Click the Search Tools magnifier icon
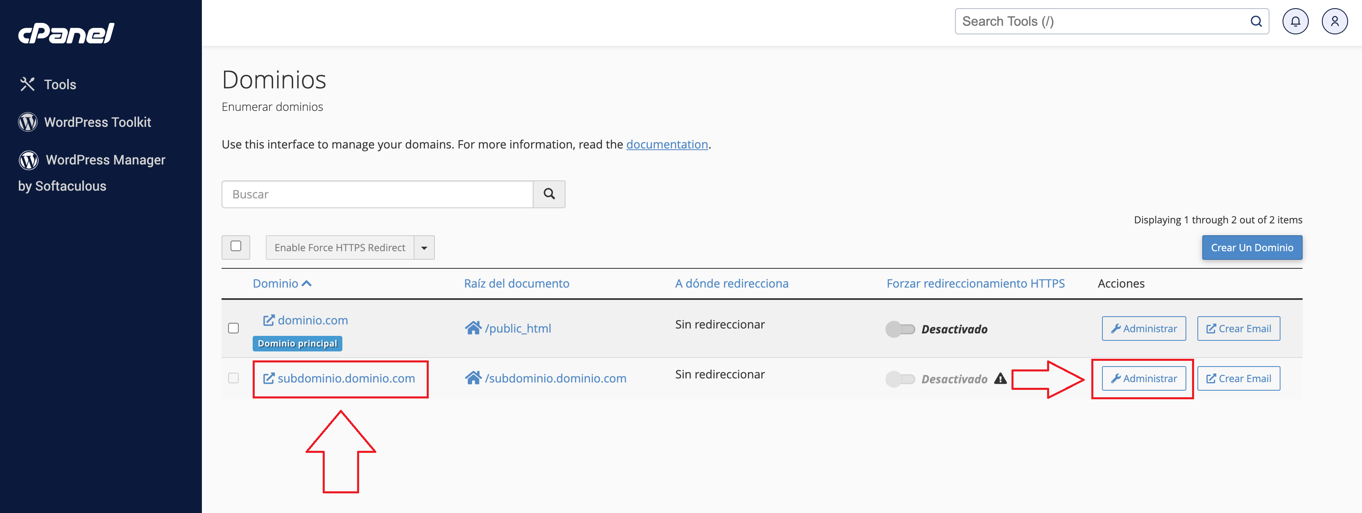This screenshot has width=1362, height=513. [x=1256, y=22]
